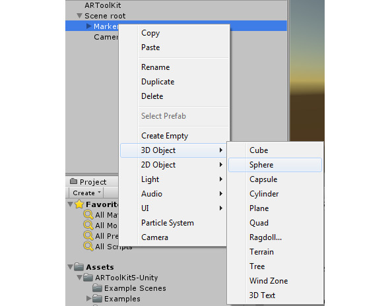Select ARToolKit object in hierarchy

pos(102,5)
